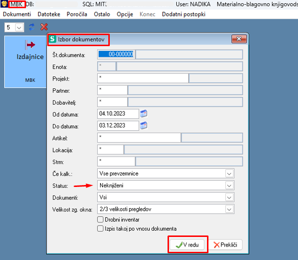This screenshot has height=260, width=298.
Task: Click the Projekt code field
Action: 143,78
